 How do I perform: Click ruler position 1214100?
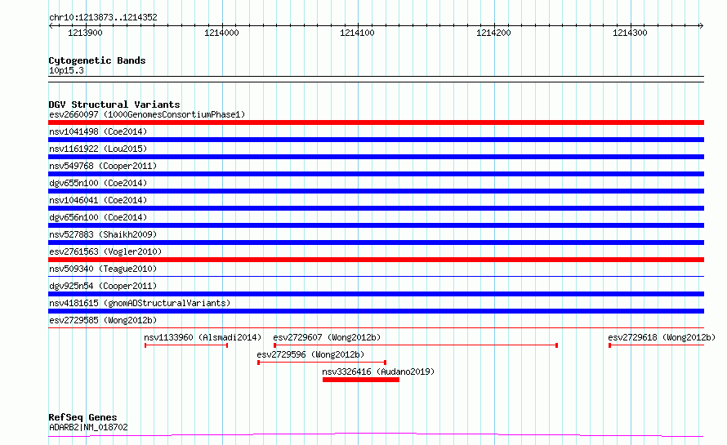358,33
